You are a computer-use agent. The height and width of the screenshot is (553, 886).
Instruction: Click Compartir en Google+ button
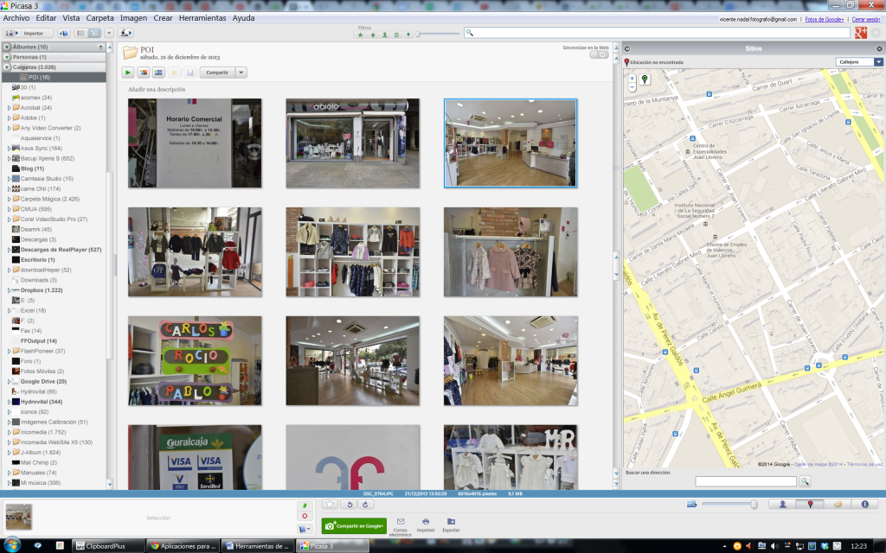tap(354, 526)
